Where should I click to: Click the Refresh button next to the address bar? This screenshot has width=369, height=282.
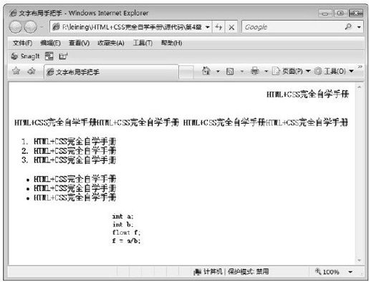[x=219, y=27]
